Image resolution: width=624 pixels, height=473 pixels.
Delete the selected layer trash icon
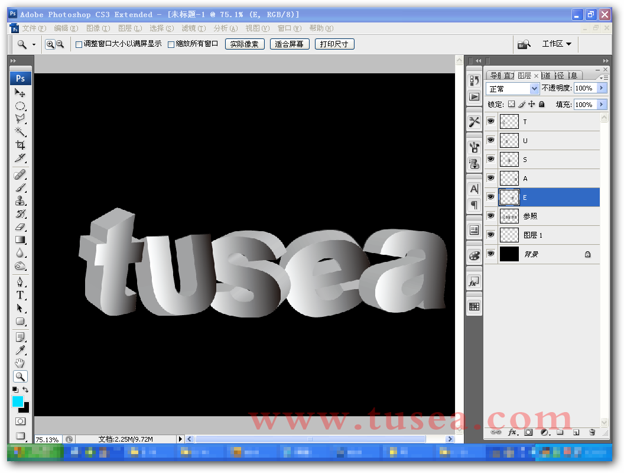(592, 432)
